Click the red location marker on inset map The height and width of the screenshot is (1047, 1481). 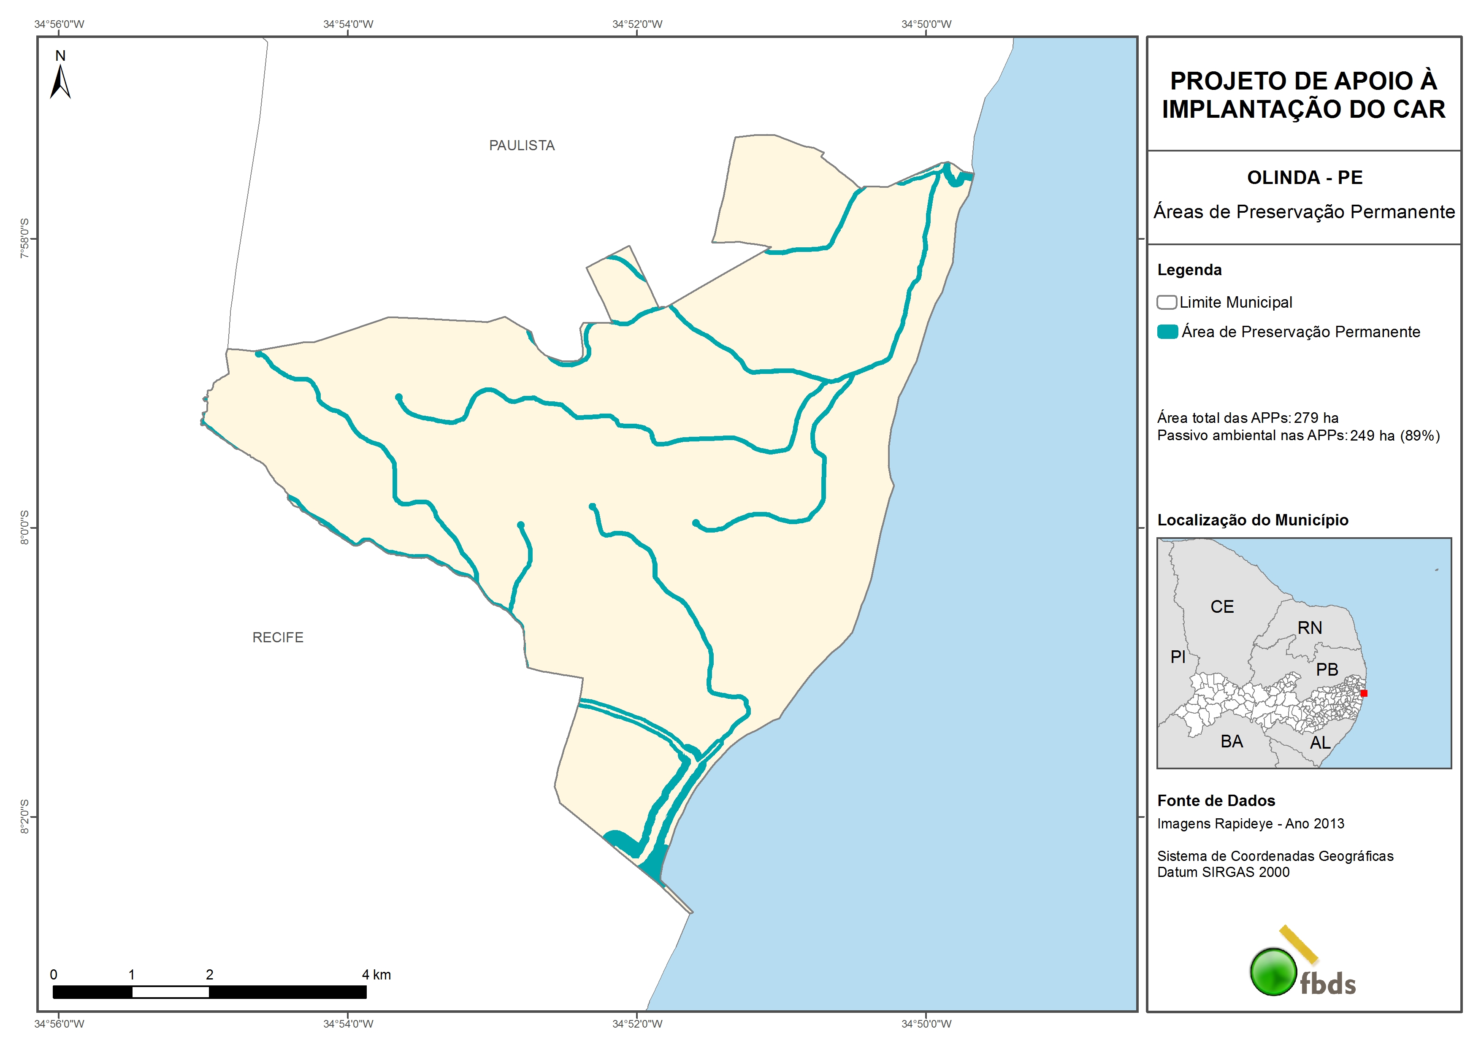[1364, 693]
